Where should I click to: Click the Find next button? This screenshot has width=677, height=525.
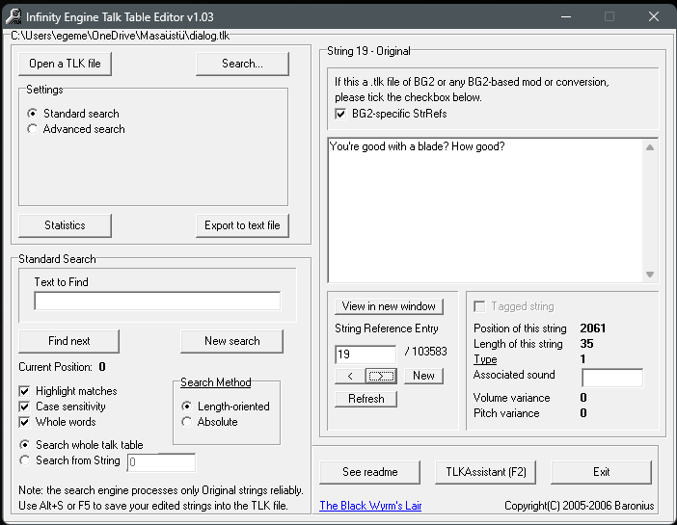click(69, 341)
